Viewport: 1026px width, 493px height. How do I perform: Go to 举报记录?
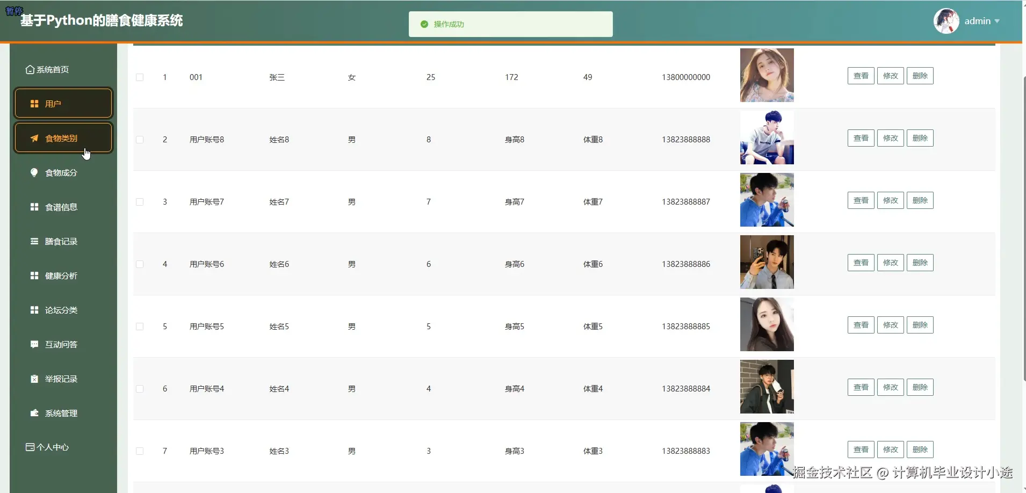click(x=63, y=379)
